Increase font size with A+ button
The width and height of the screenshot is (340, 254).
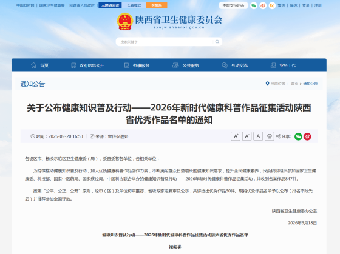(236, 136)
